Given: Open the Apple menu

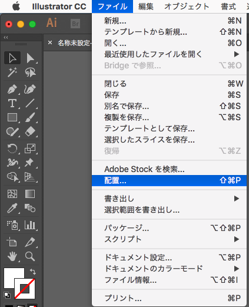Looking at the screenshot, I should tap(16, 6).
